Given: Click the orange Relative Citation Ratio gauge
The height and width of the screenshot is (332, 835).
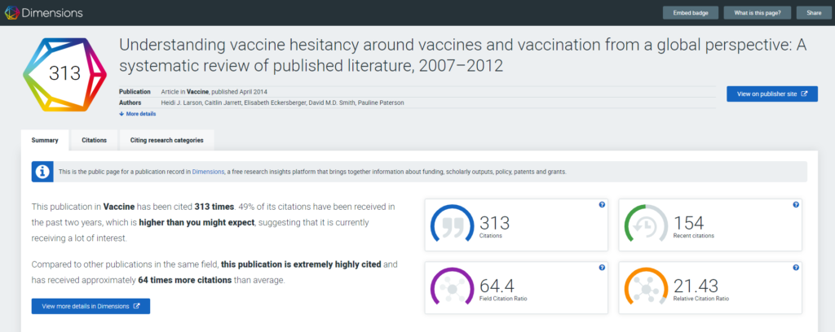Looking at the screenshot, I should pyautogui.click(x=646, y=288).
